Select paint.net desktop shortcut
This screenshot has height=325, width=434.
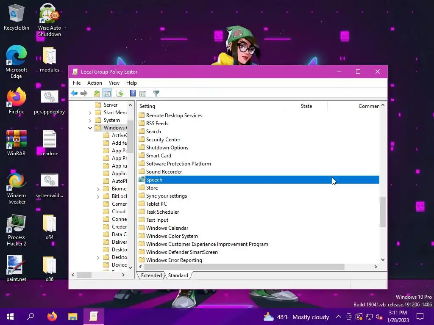[x=17, y=269]
